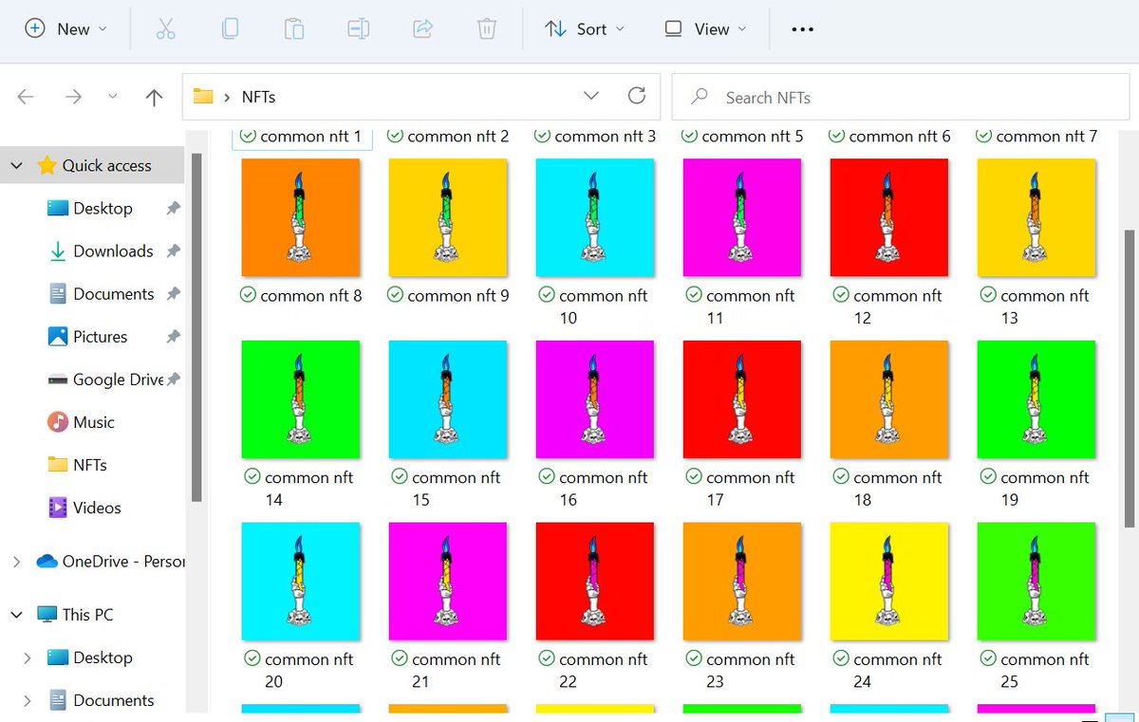The height and width of the screenshot is (722, 1139).
Task: Select thumbnail common nft 14
Action: tap(301, 399)
